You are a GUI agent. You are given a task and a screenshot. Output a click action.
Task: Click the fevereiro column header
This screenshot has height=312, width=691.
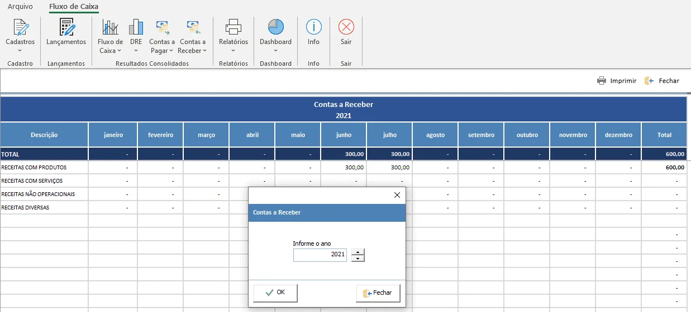pyautogui.click(x=160, y=135)
